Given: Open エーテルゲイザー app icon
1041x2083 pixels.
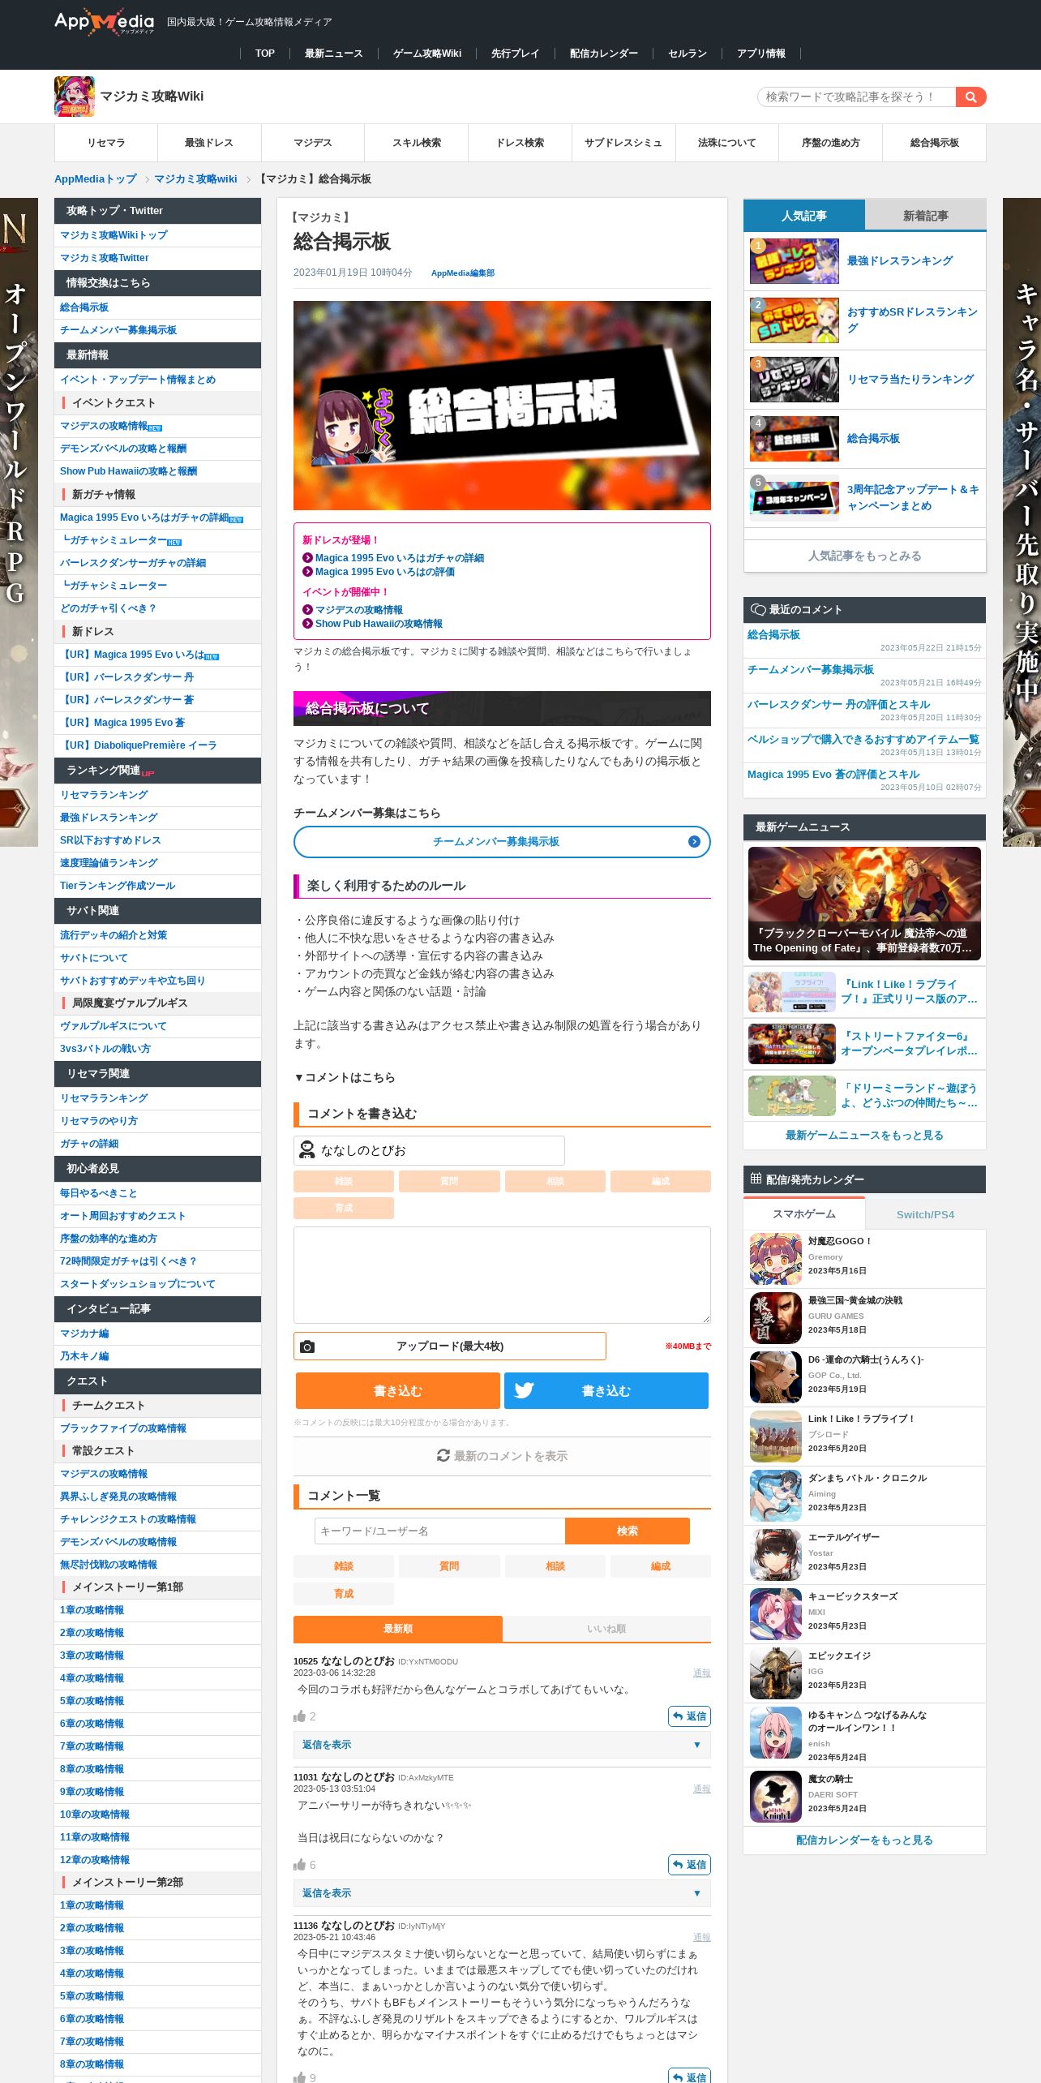Looking at the screenshot, I should tap(776, 1555).
